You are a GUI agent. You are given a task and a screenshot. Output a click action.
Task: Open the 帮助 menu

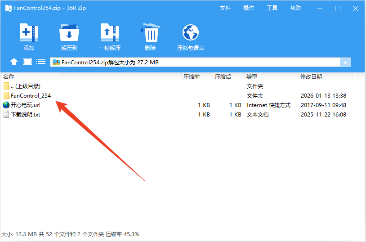295,8
